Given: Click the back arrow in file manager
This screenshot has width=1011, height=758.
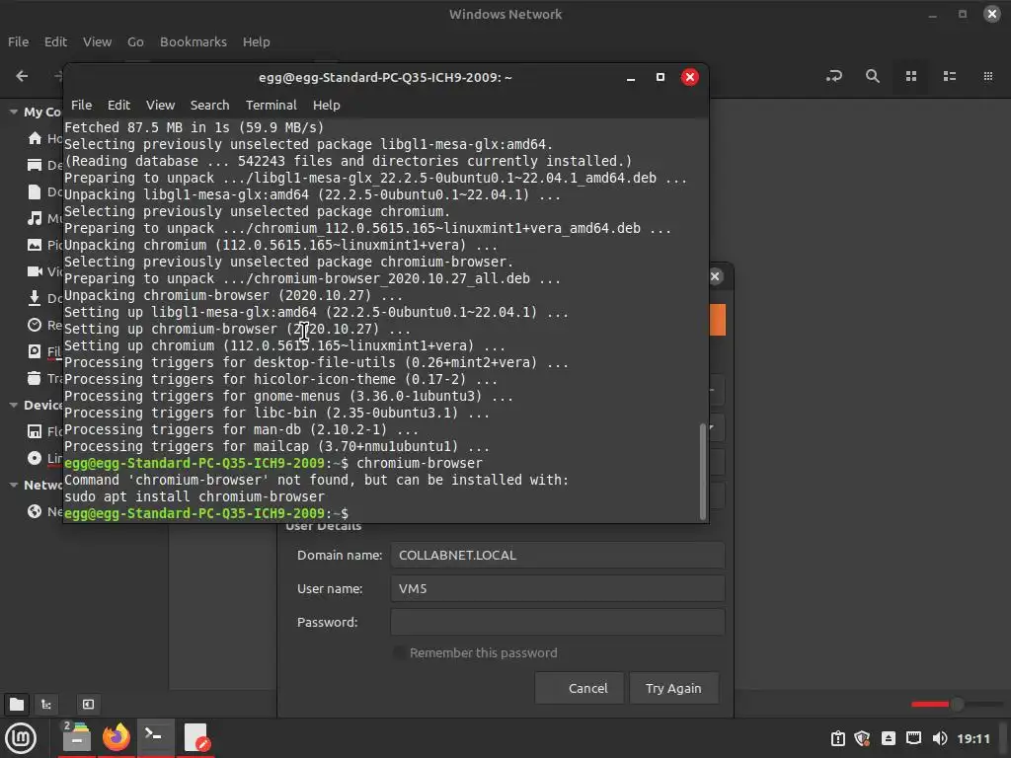Looking at the screenshot, I should [x=22, y=76].
